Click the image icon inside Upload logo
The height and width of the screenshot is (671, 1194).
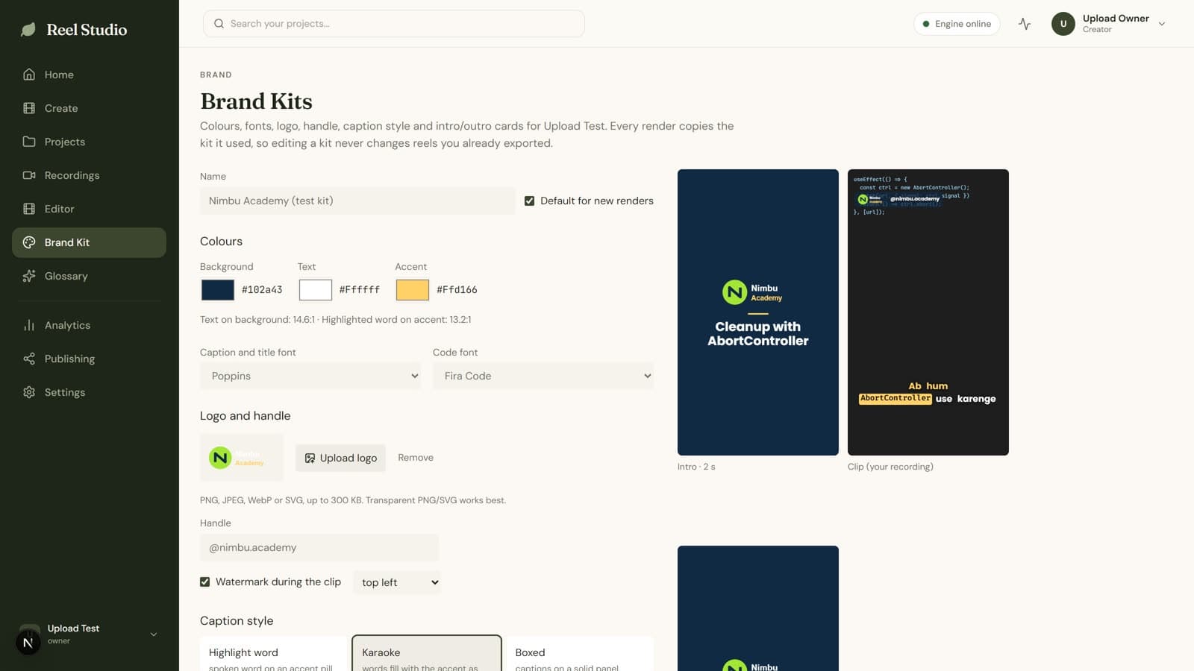click(x=310, y=458)
